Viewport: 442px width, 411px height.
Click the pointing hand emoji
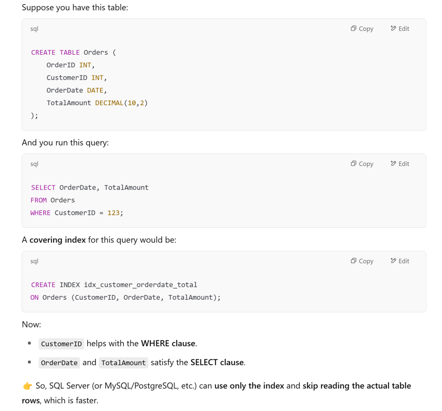pyautogui.click(x=27, y=386)
